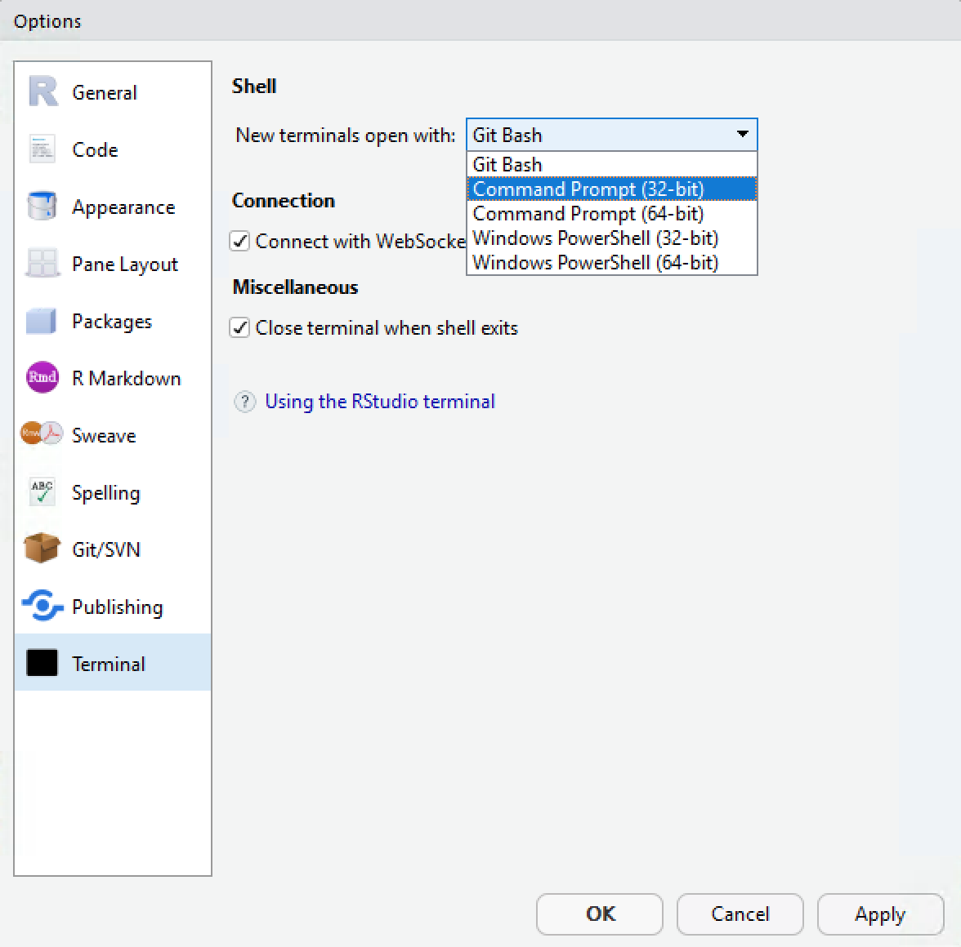
Task: Click the help question mark icon
Action: [244, 402]
